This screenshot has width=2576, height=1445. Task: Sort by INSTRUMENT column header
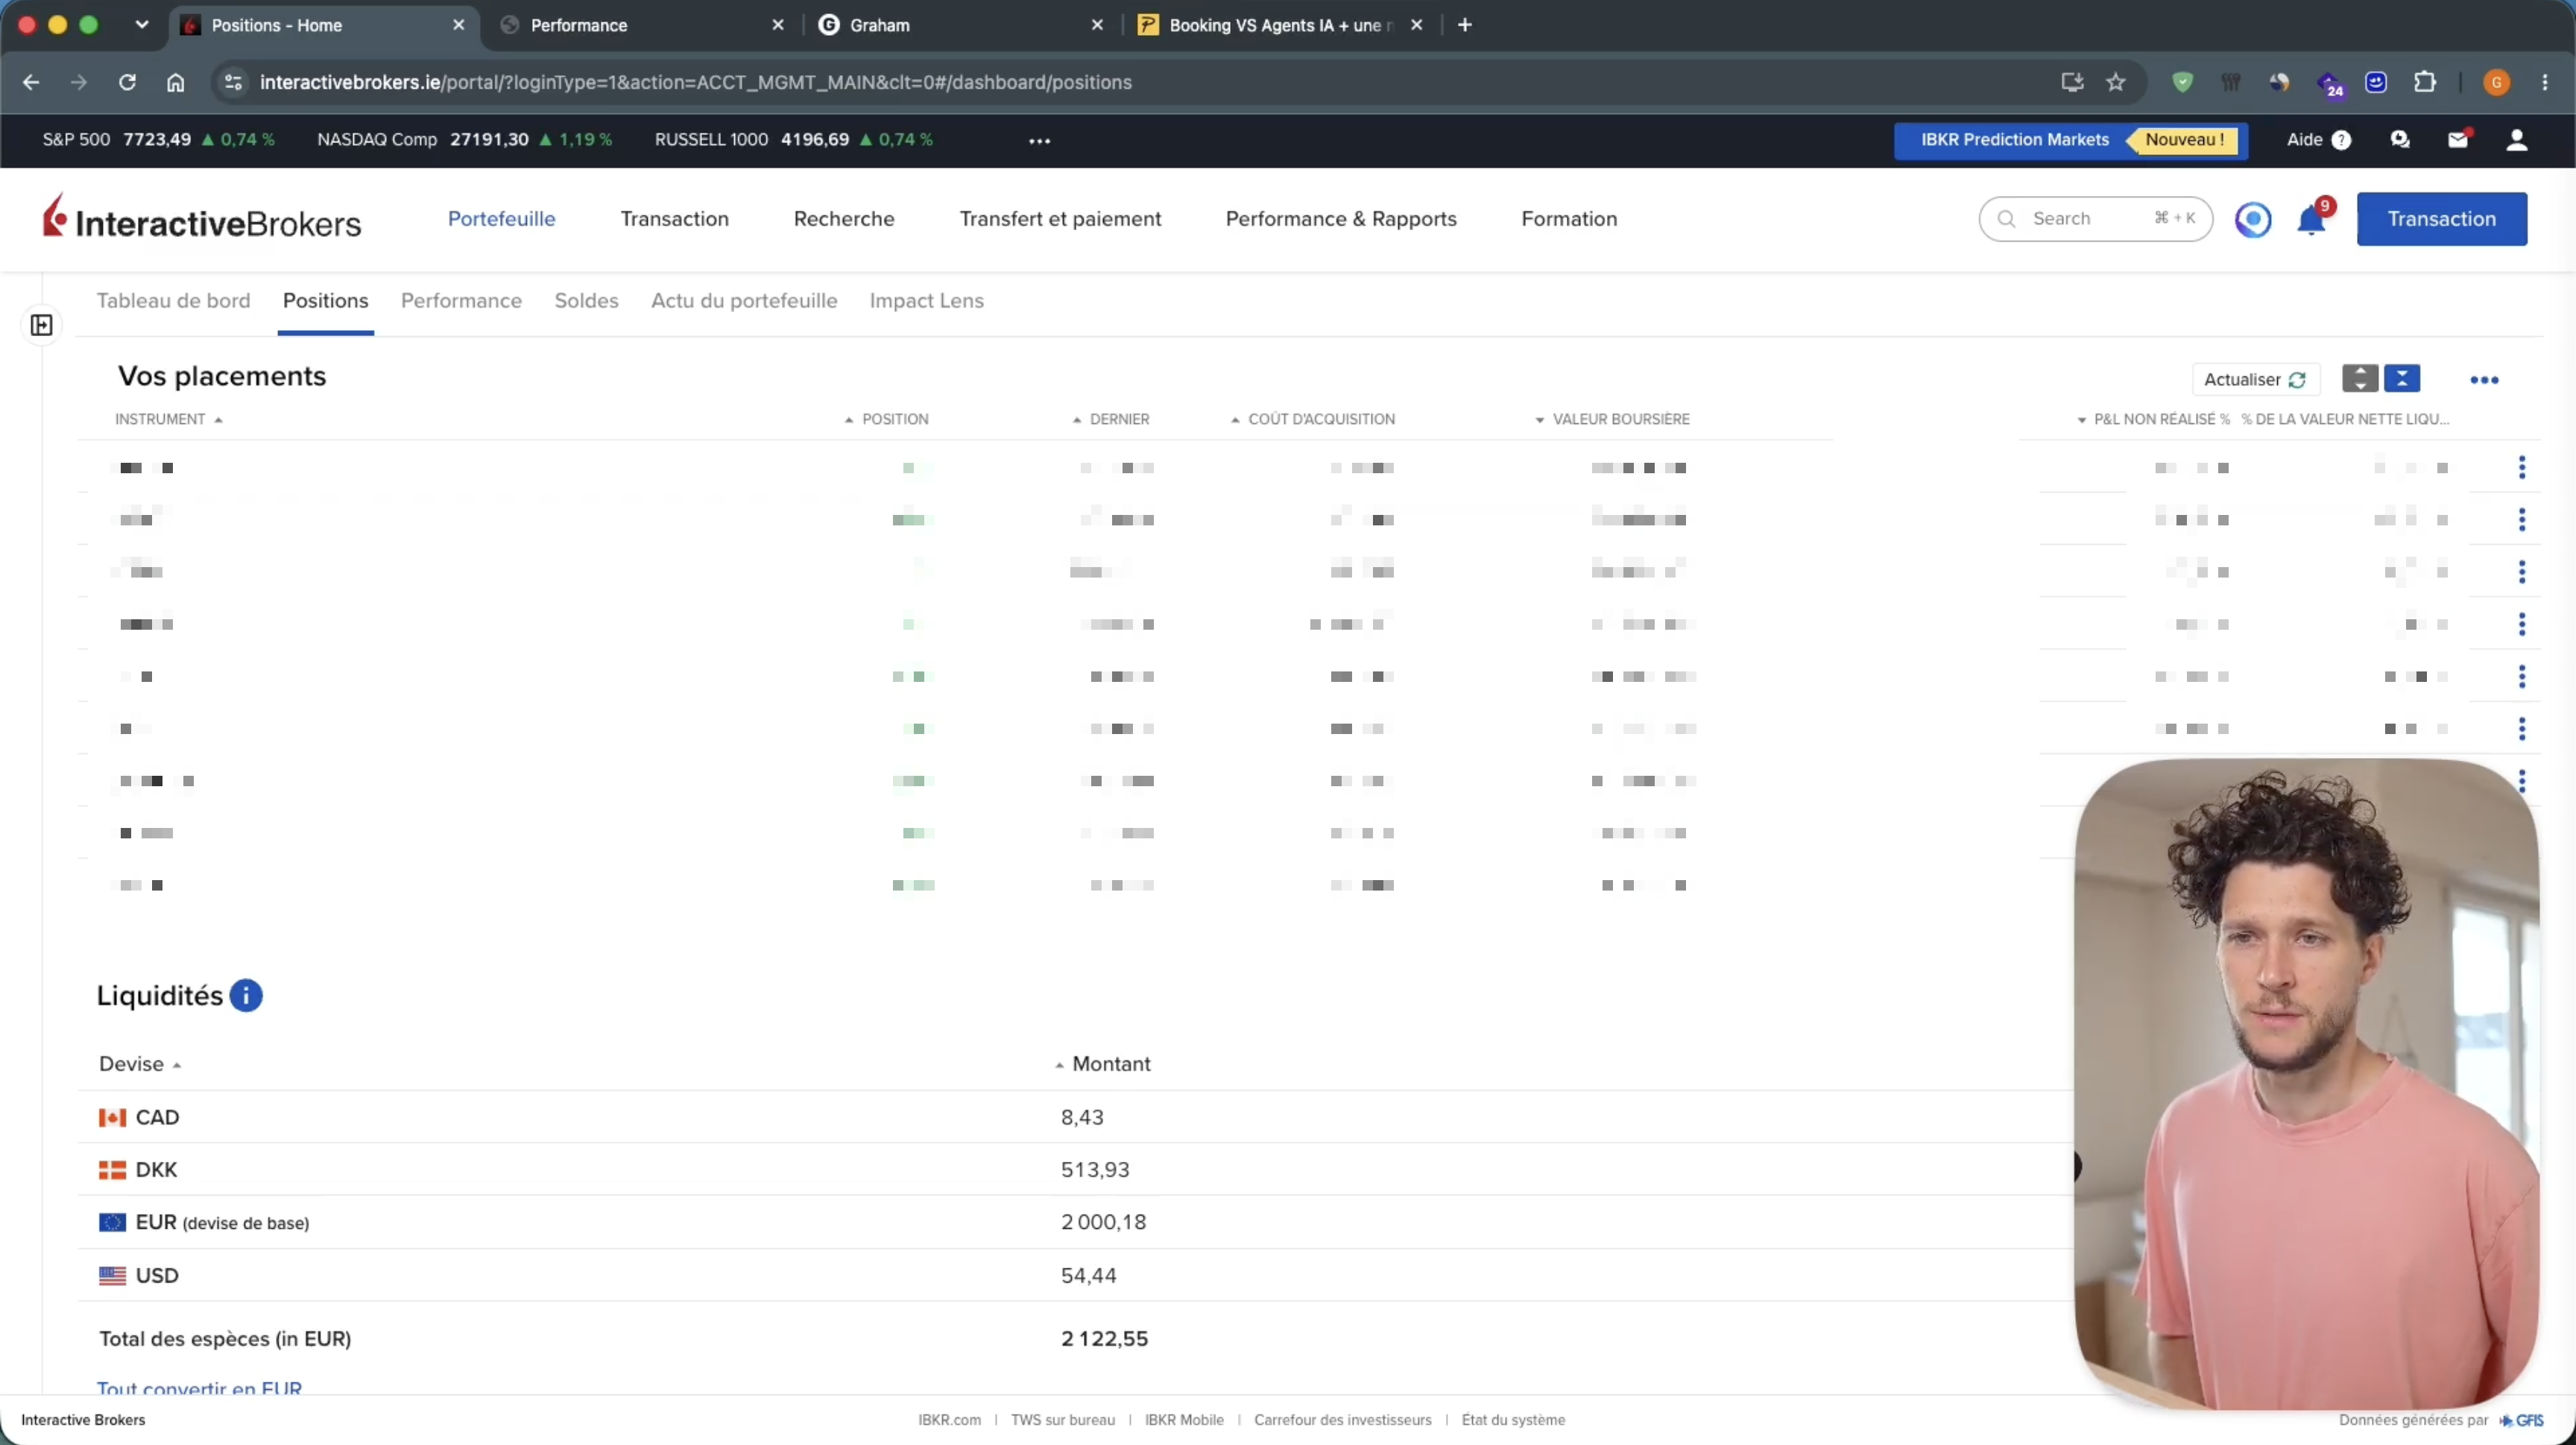click(168, 419)
